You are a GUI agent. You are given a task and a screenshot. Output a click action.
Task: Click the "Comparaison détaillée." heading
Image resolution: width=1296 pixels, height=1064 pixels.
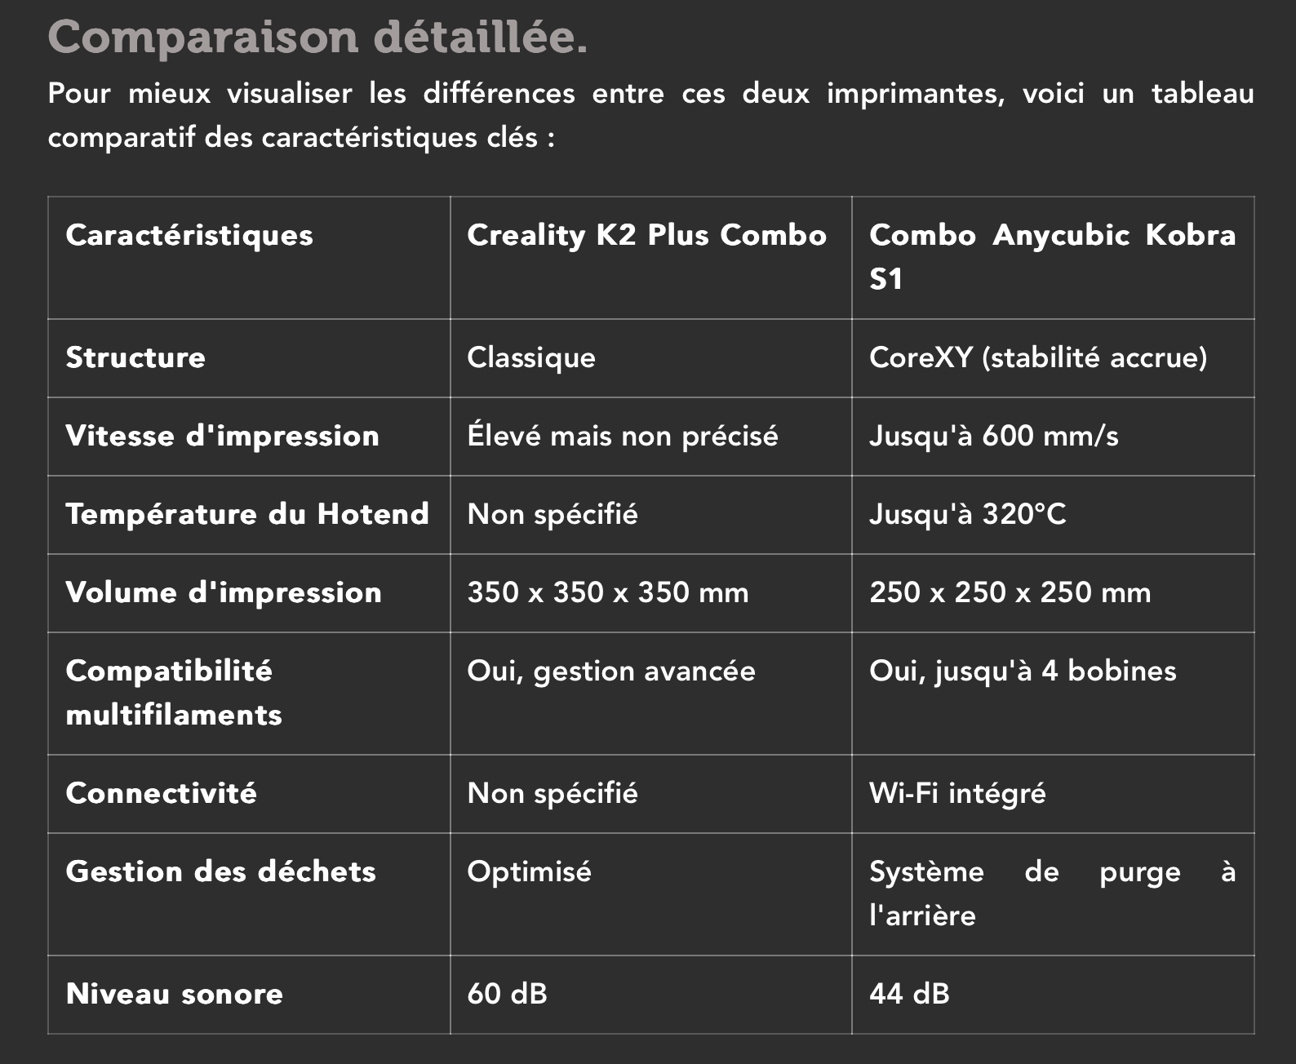[x=317, y=38]
